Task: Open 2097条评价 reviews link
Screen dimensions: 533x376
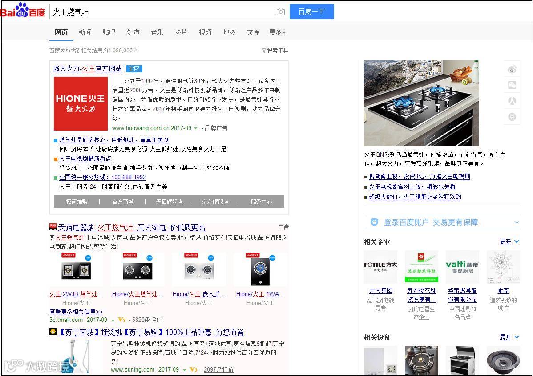Action: 218,369
